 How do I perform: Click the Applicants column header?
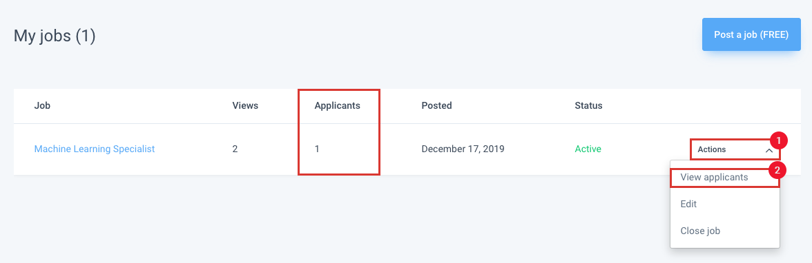tap(337, 105)
